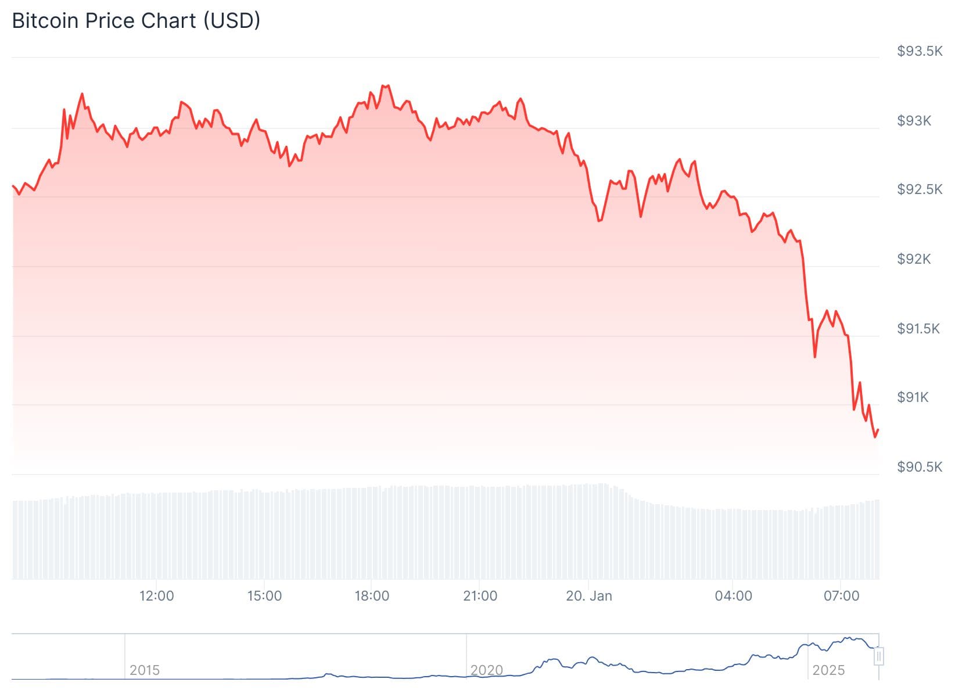Click the navigator range handle at right edge
The image size is (955, 697).
(x=879, y=657)
